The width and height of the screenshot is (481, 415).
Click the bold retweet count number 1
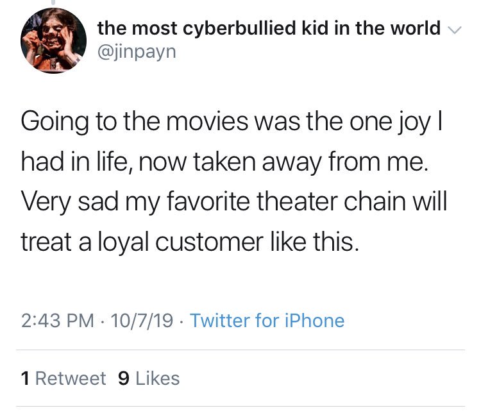[25, 378]
